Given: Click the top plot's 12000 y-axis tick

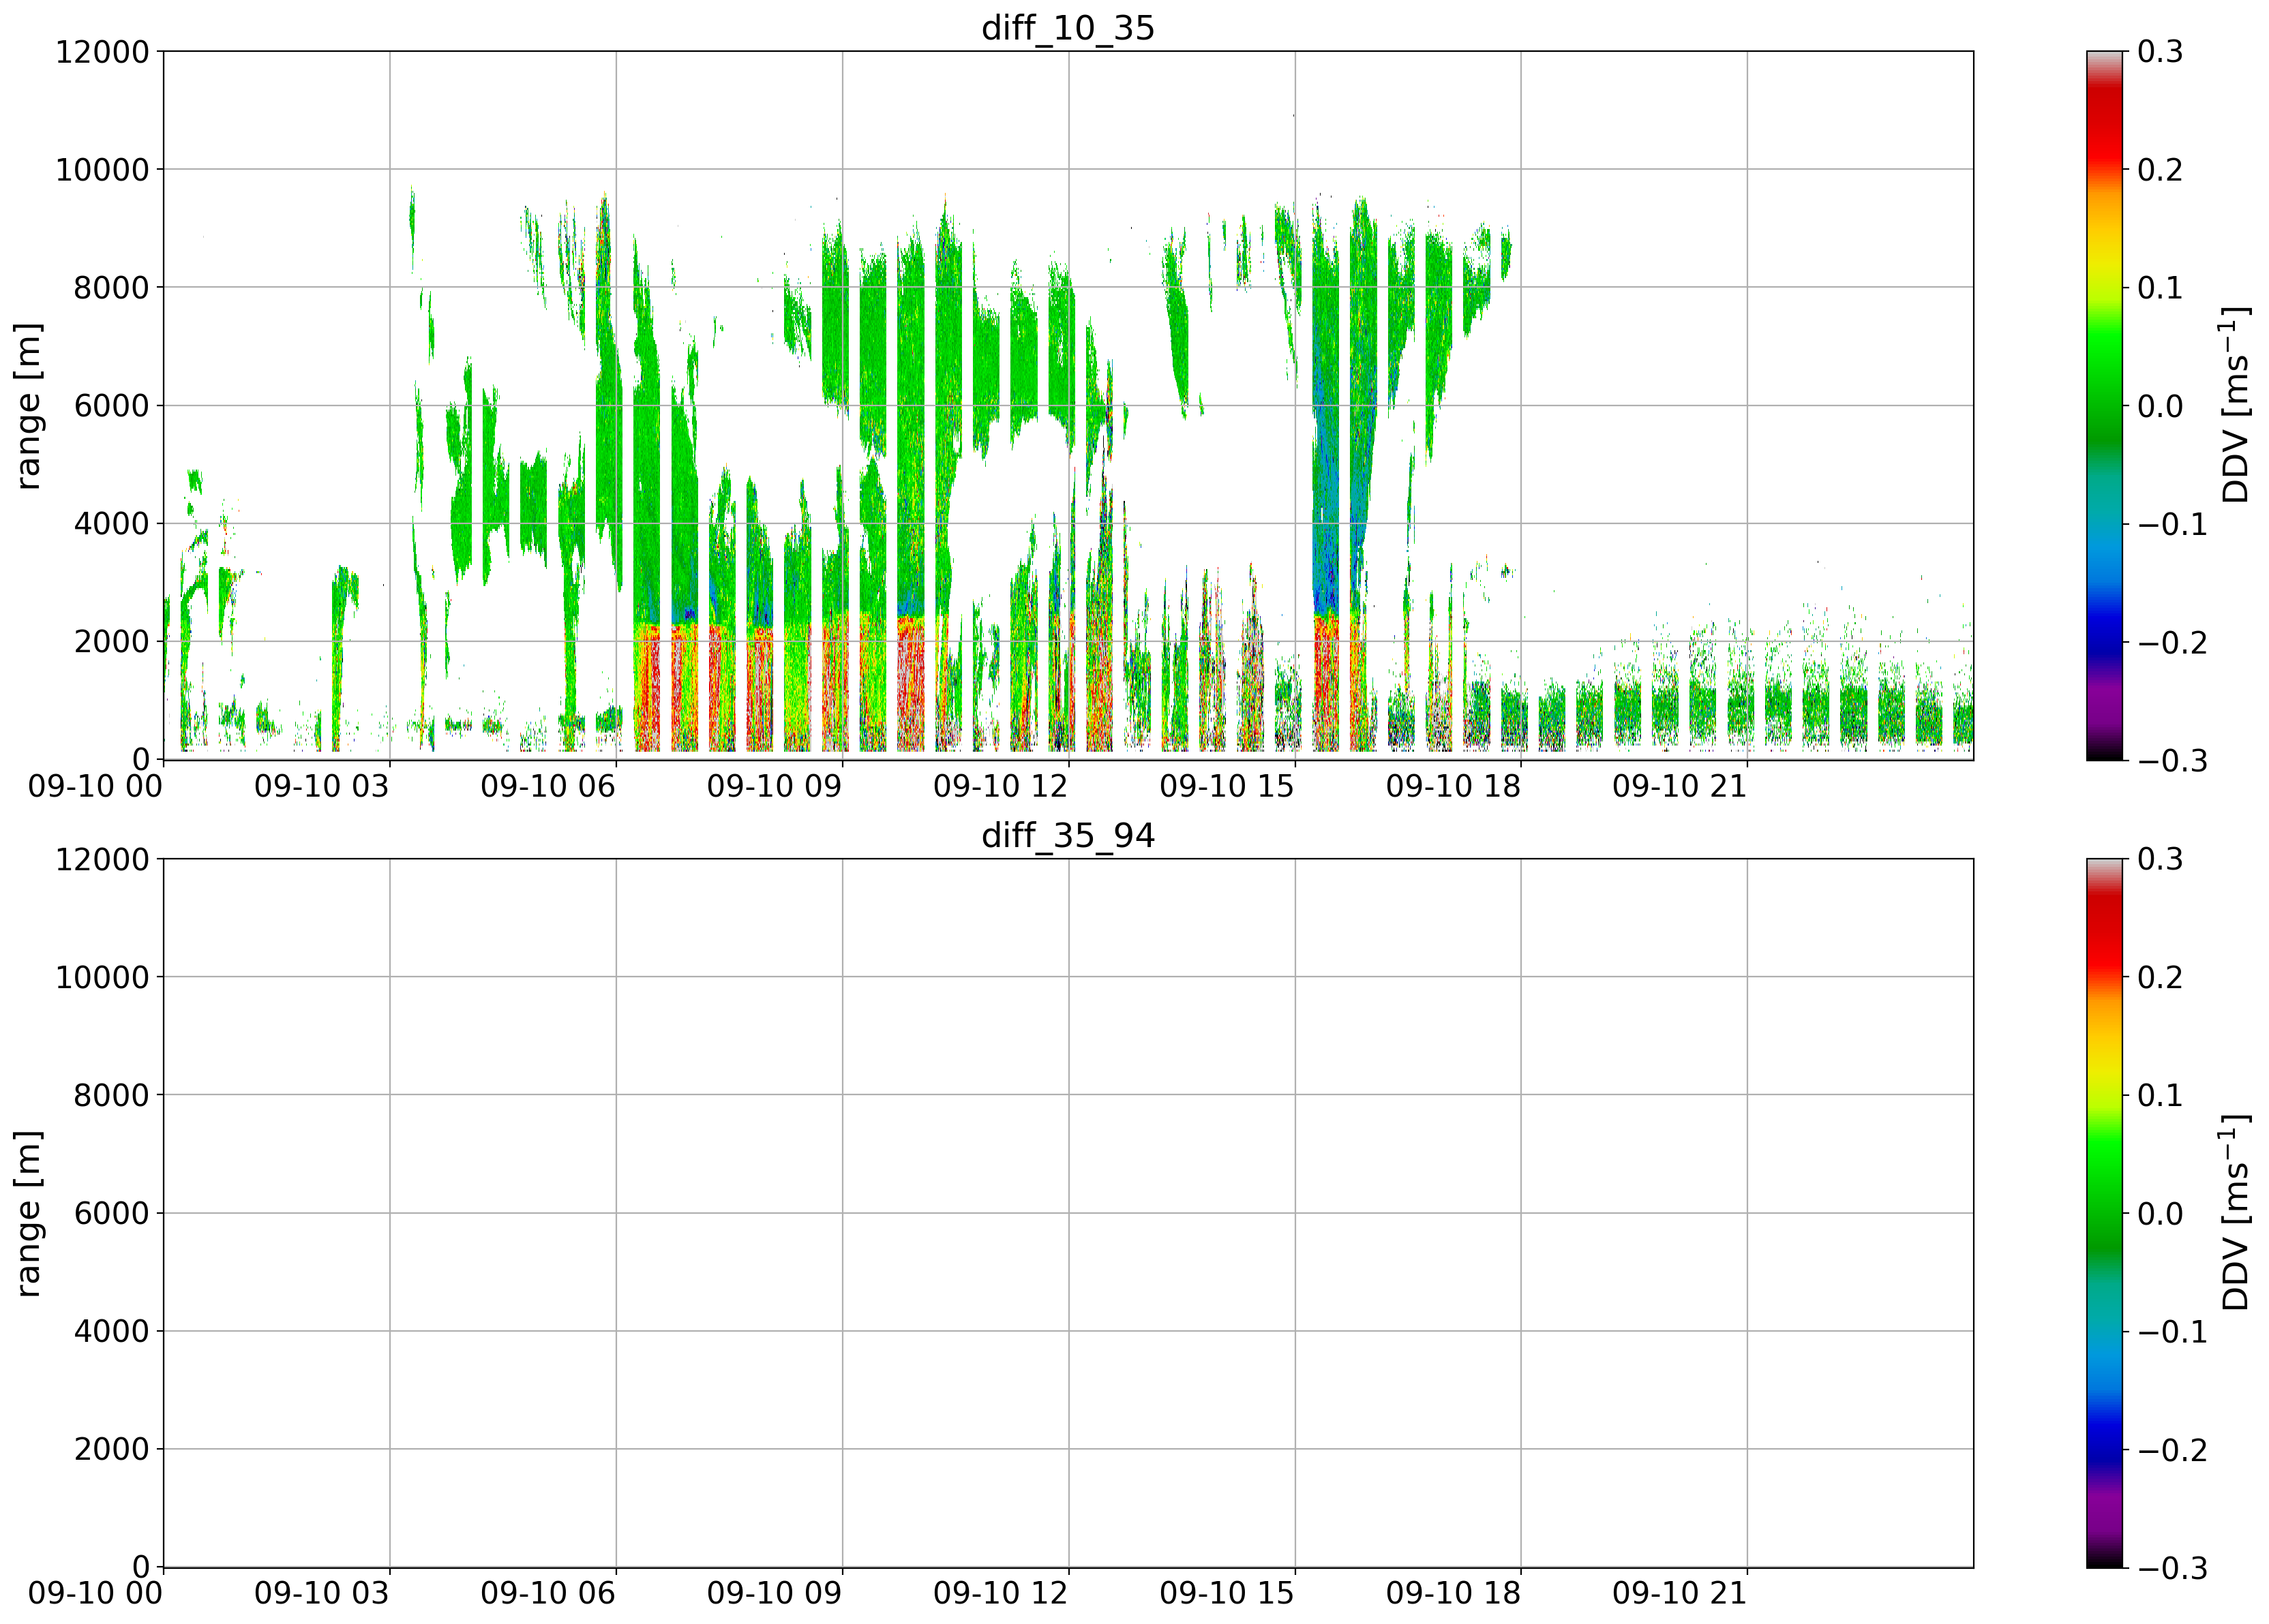Looking at the screenshot, I should point(102,52).
